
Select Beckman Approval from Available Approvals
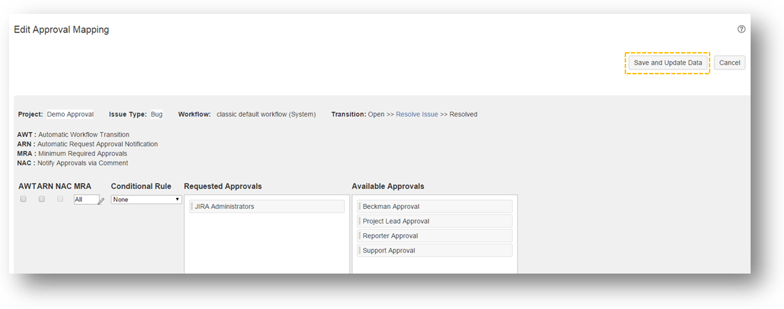[435, 206]
